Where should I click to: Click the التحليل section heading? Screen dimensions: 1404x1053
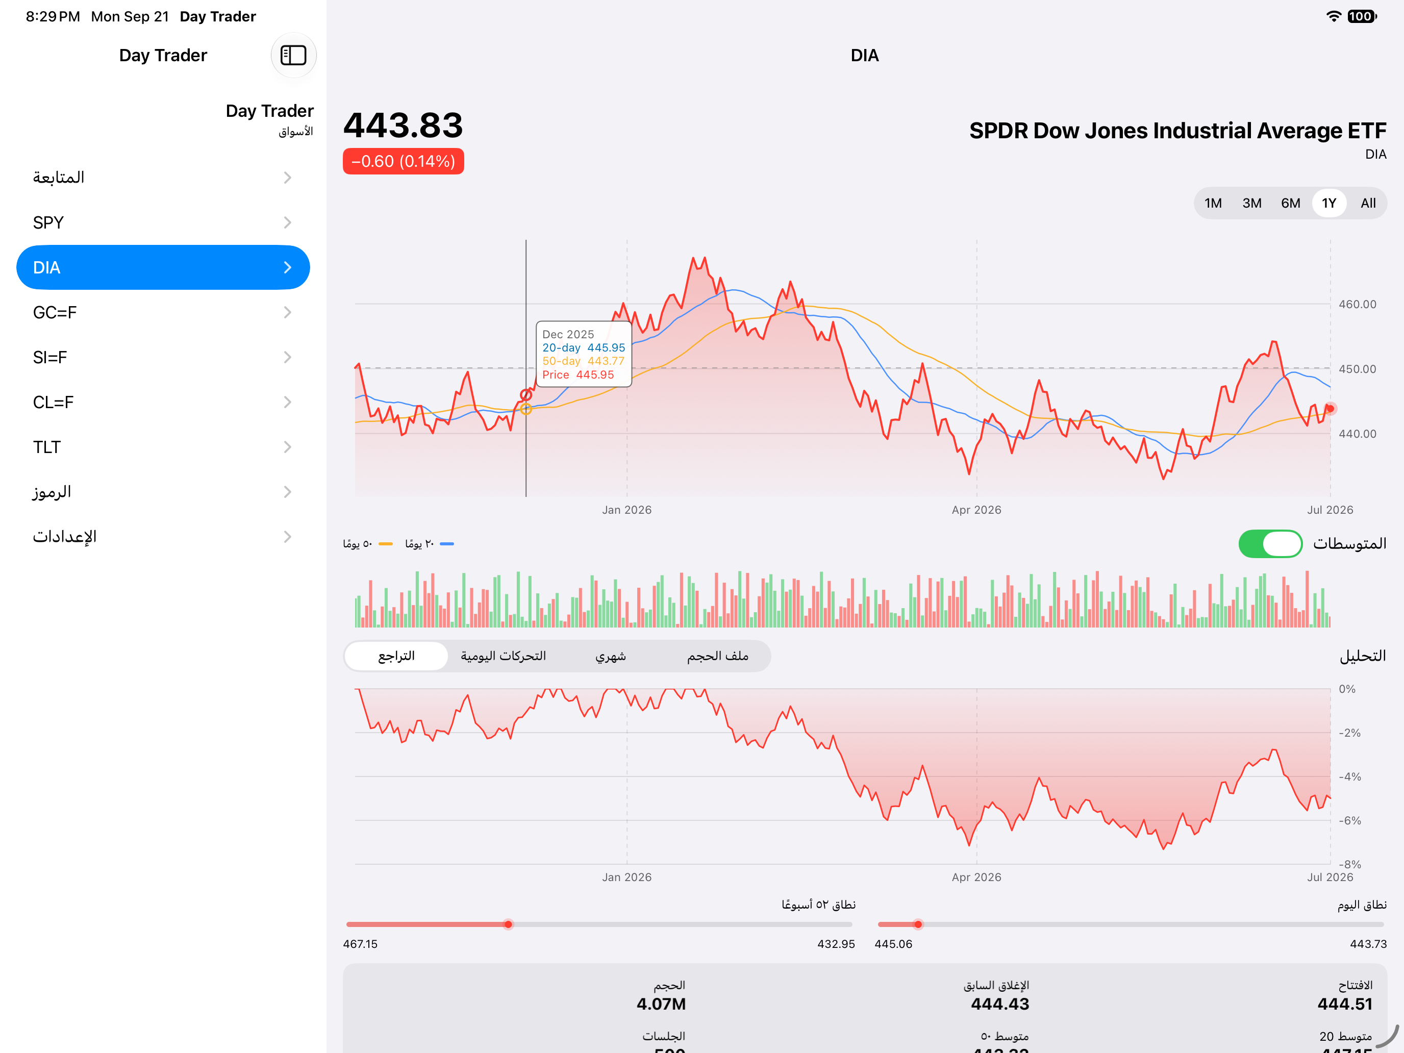pyautogui.click(x=1362, y=656)
